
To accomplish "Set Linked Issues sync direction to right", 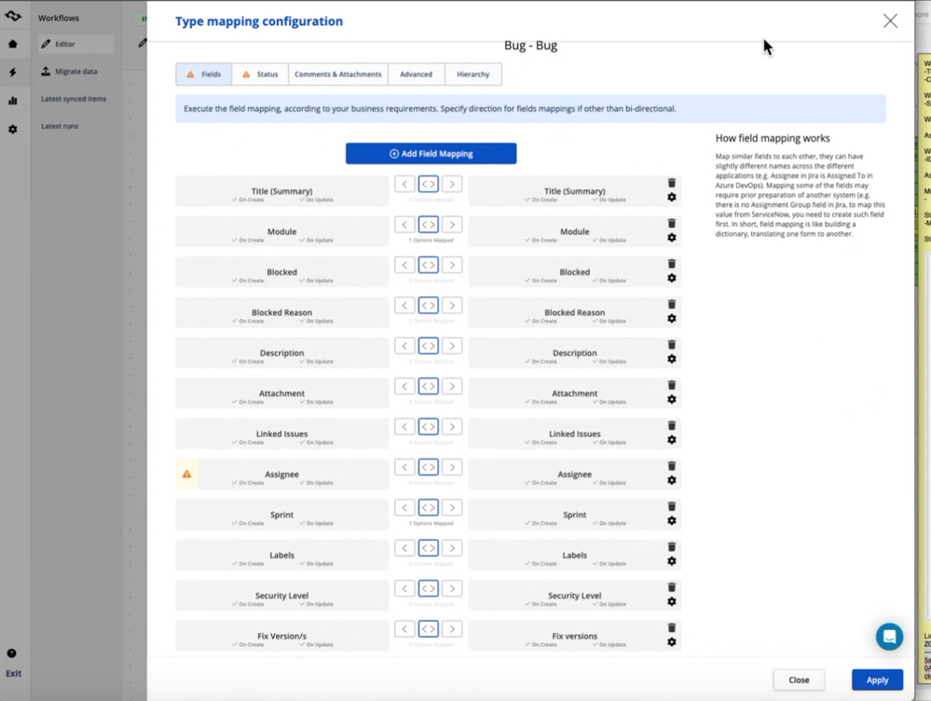I will [x=452, y=427].
